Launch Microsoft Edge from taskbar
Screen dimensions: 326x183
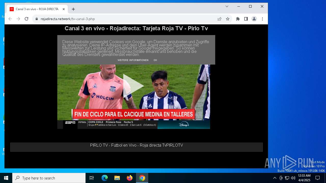click(x=105, y=178)
